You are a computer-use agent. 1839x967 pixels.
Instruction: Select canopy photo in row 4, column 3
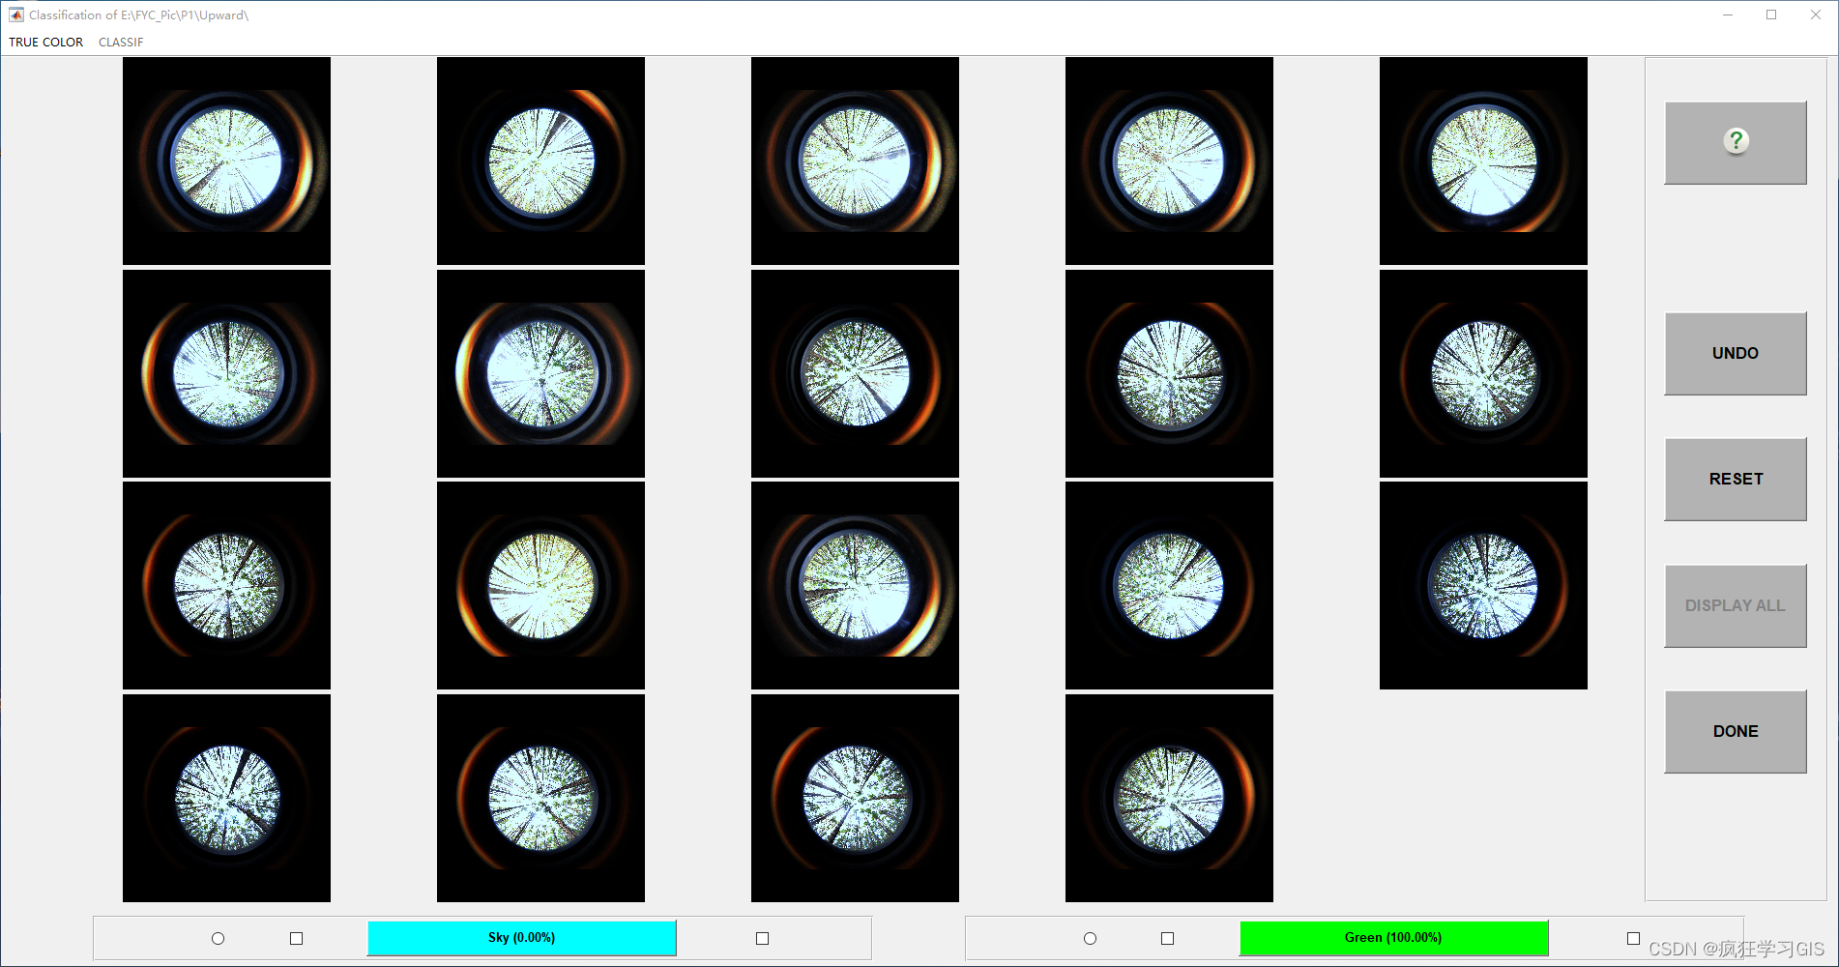855,798
